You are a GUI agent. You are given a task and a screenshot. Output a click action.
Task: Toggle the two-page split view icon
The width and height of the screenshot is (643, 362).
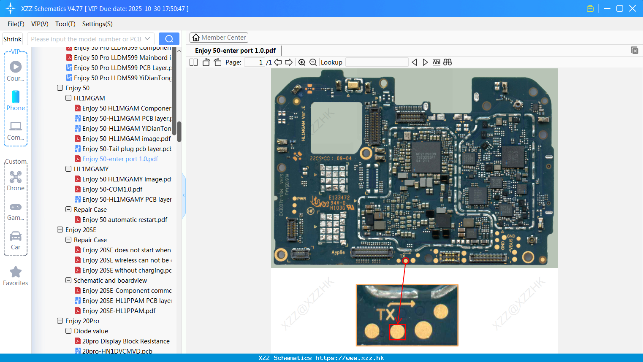click(193, 62)
